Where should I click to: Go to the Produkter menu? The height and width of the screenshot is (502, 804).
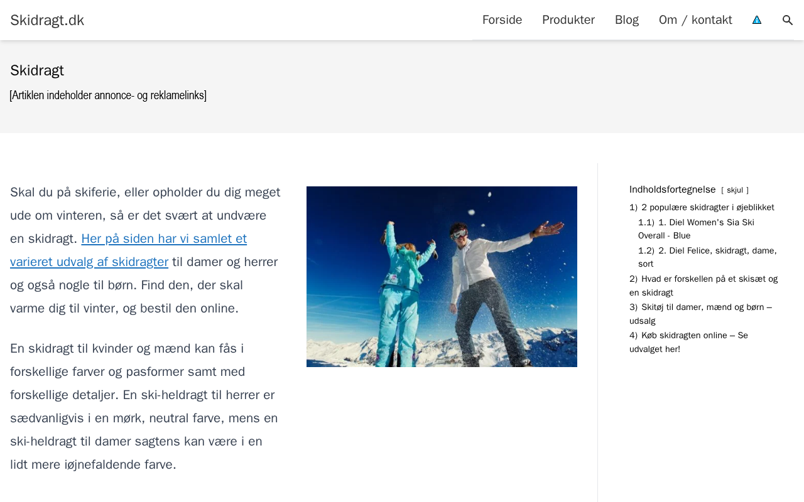click(x=568, y=20)
